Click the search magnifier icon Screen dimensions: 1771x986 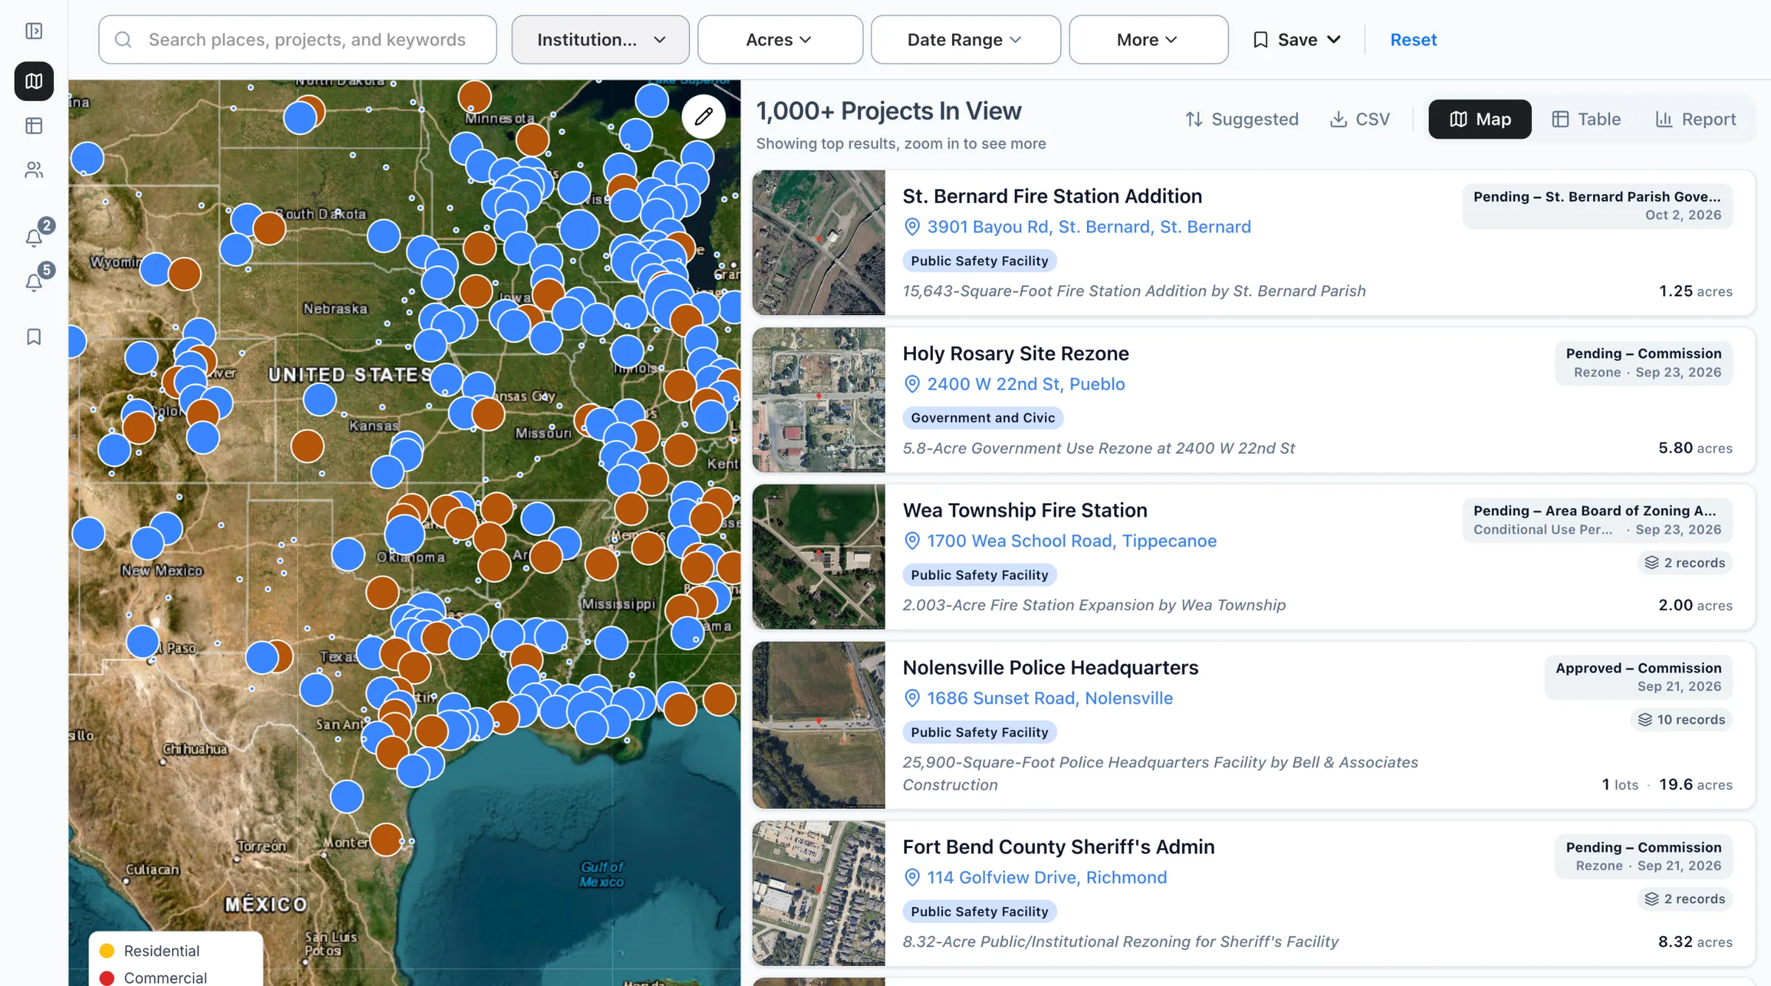point(123,40)
